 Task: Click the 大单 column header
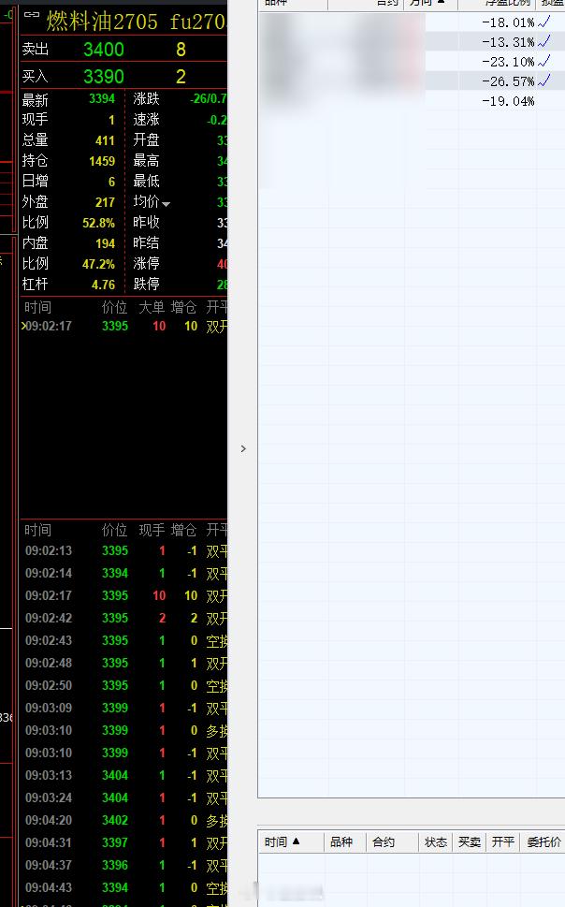point(152,307)
